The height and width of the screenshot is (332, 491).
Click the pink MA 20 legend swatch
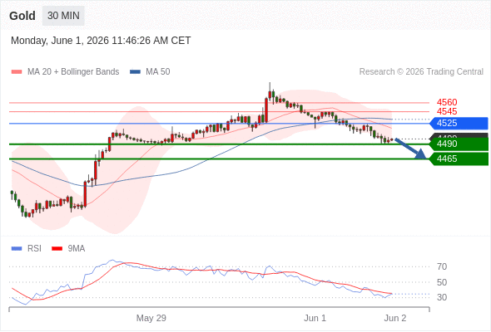pyautogui.click(x=17, y=72)
